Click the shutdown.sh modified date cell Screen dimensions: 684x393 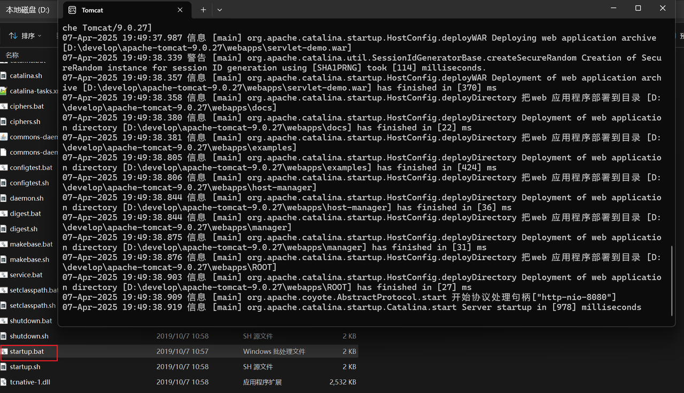point(182,336)
